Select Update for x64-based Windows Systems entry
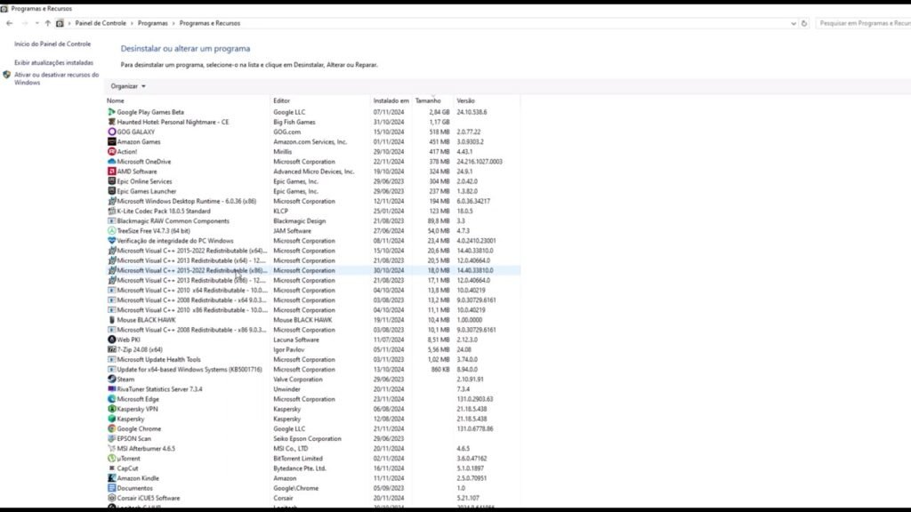Screen dimensions: 911x512 click(312, 369)
